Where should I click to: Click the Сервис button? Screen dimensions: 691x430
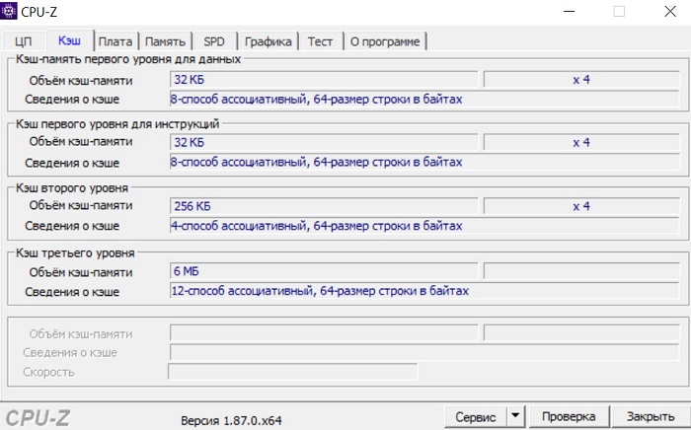pos(475,416)
